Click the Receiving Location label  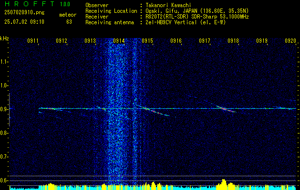(111, 11)
